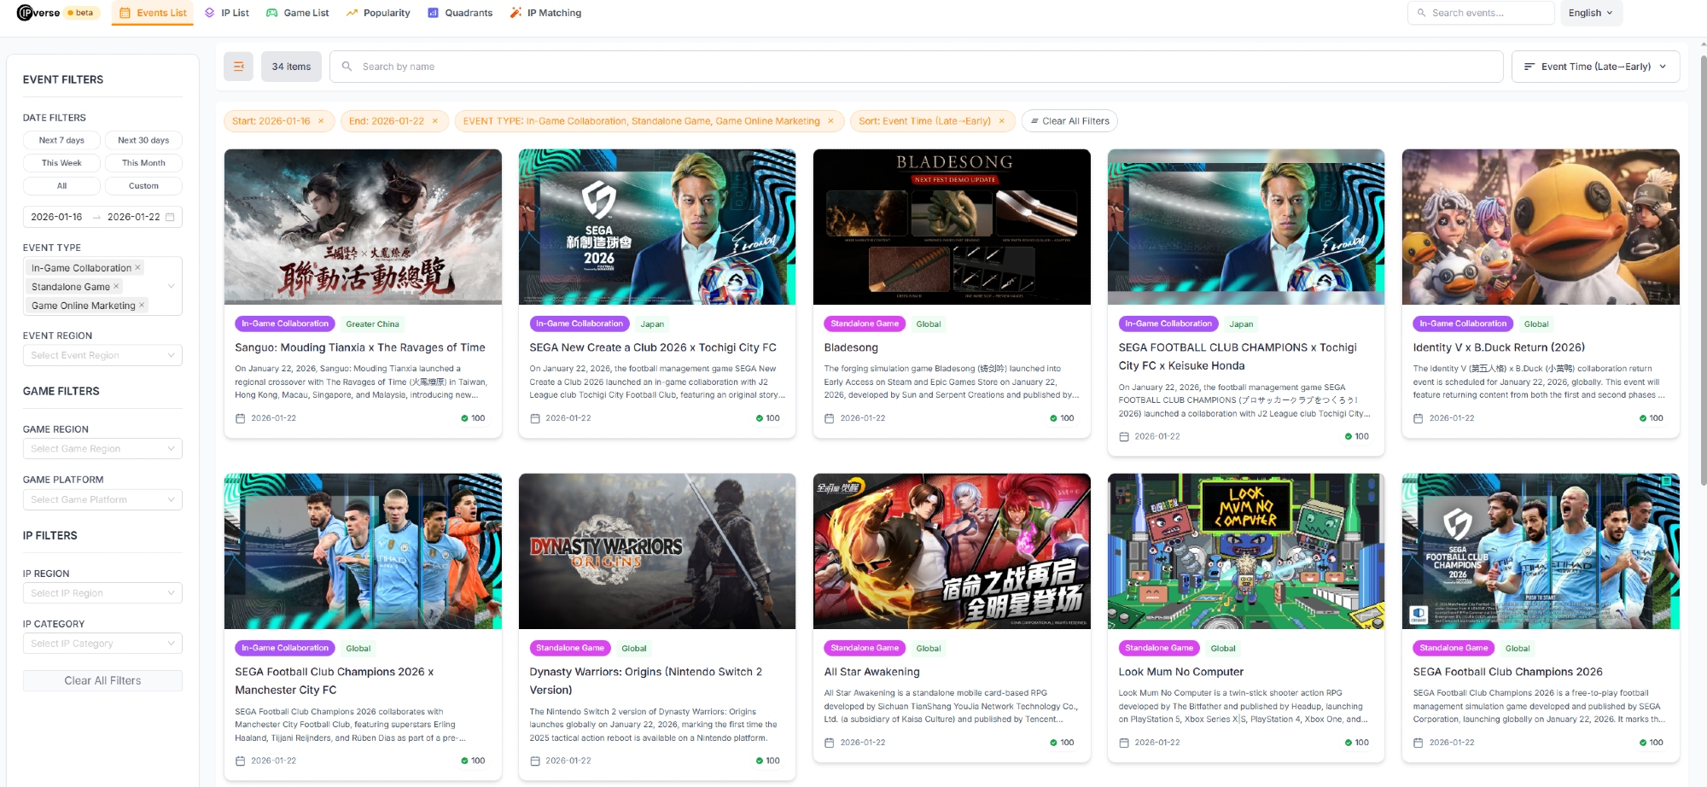Click the page vertical scrollbar
This screenshot has width=1707, height=787.
point(1701,256)
